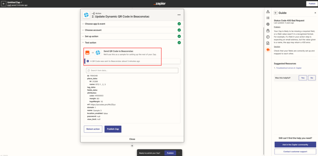Click the Status Code 400 Bad Request heading
The width and height of the screenshot is (318, 156).
tap(289, 21)
